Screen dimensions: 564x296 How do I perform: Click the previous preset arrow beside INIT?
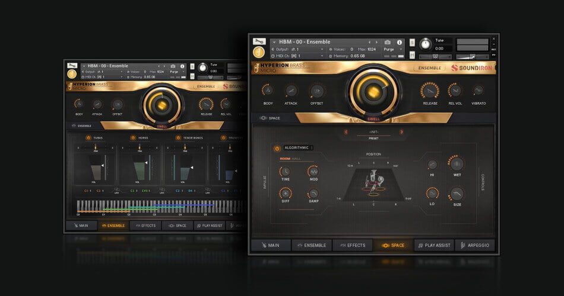coord(346,132)
